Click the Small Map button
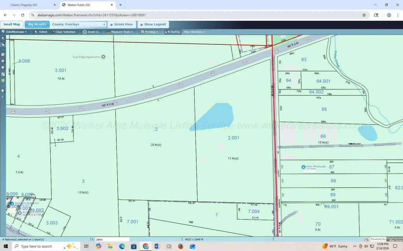This screenshot has width=403, height=251. [x=12, y=24]
